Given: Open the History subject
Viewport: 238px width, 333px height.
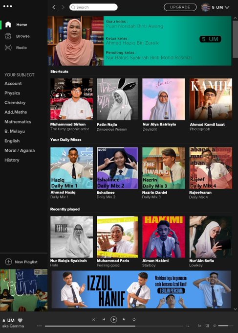Looking at the screenshot, I should pyautogui.click(x=12, y=160).
